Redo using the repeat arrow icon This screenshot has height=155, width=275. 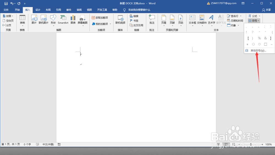pos(19,4)
